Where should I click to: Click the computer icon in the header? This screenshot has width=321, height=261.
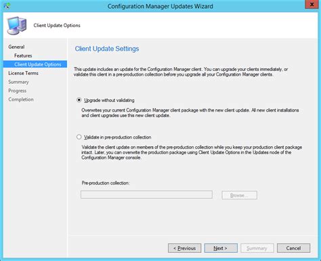[17, 26]
